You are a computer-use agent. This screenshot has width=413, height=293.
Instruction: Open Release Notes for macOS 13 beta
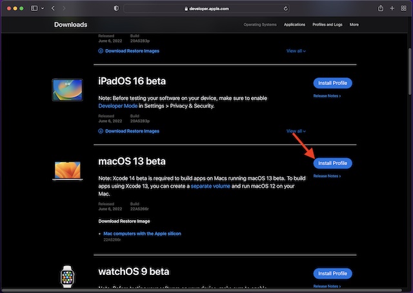(327, 176)
